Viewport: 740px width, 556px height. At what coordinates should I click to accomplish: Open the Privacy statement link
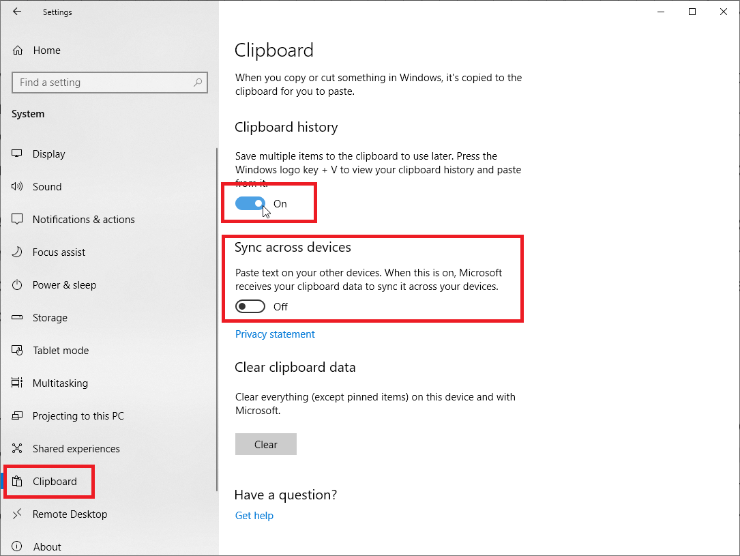(x=275, y=334)
